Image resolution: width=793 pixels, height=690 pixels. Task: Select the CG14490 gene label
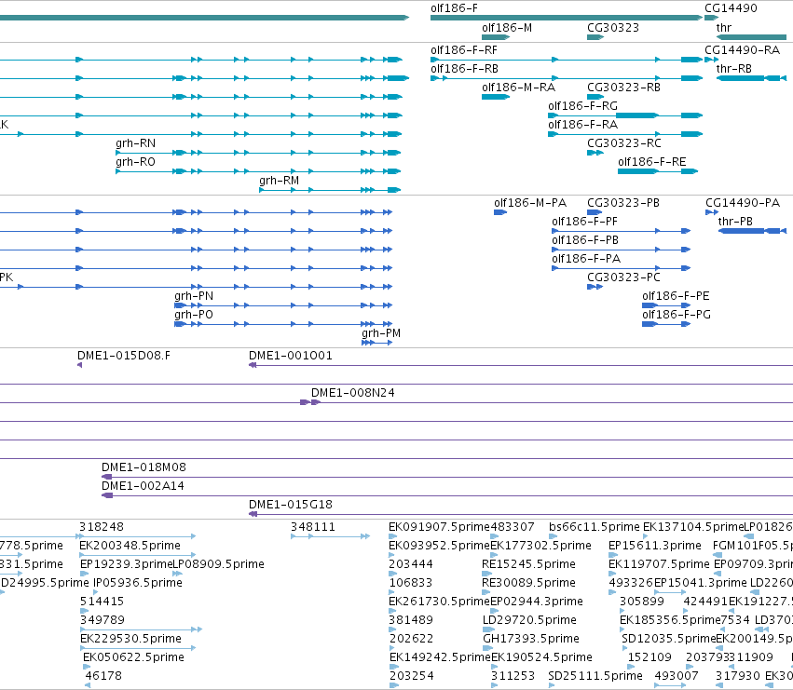tap(731, 8)
